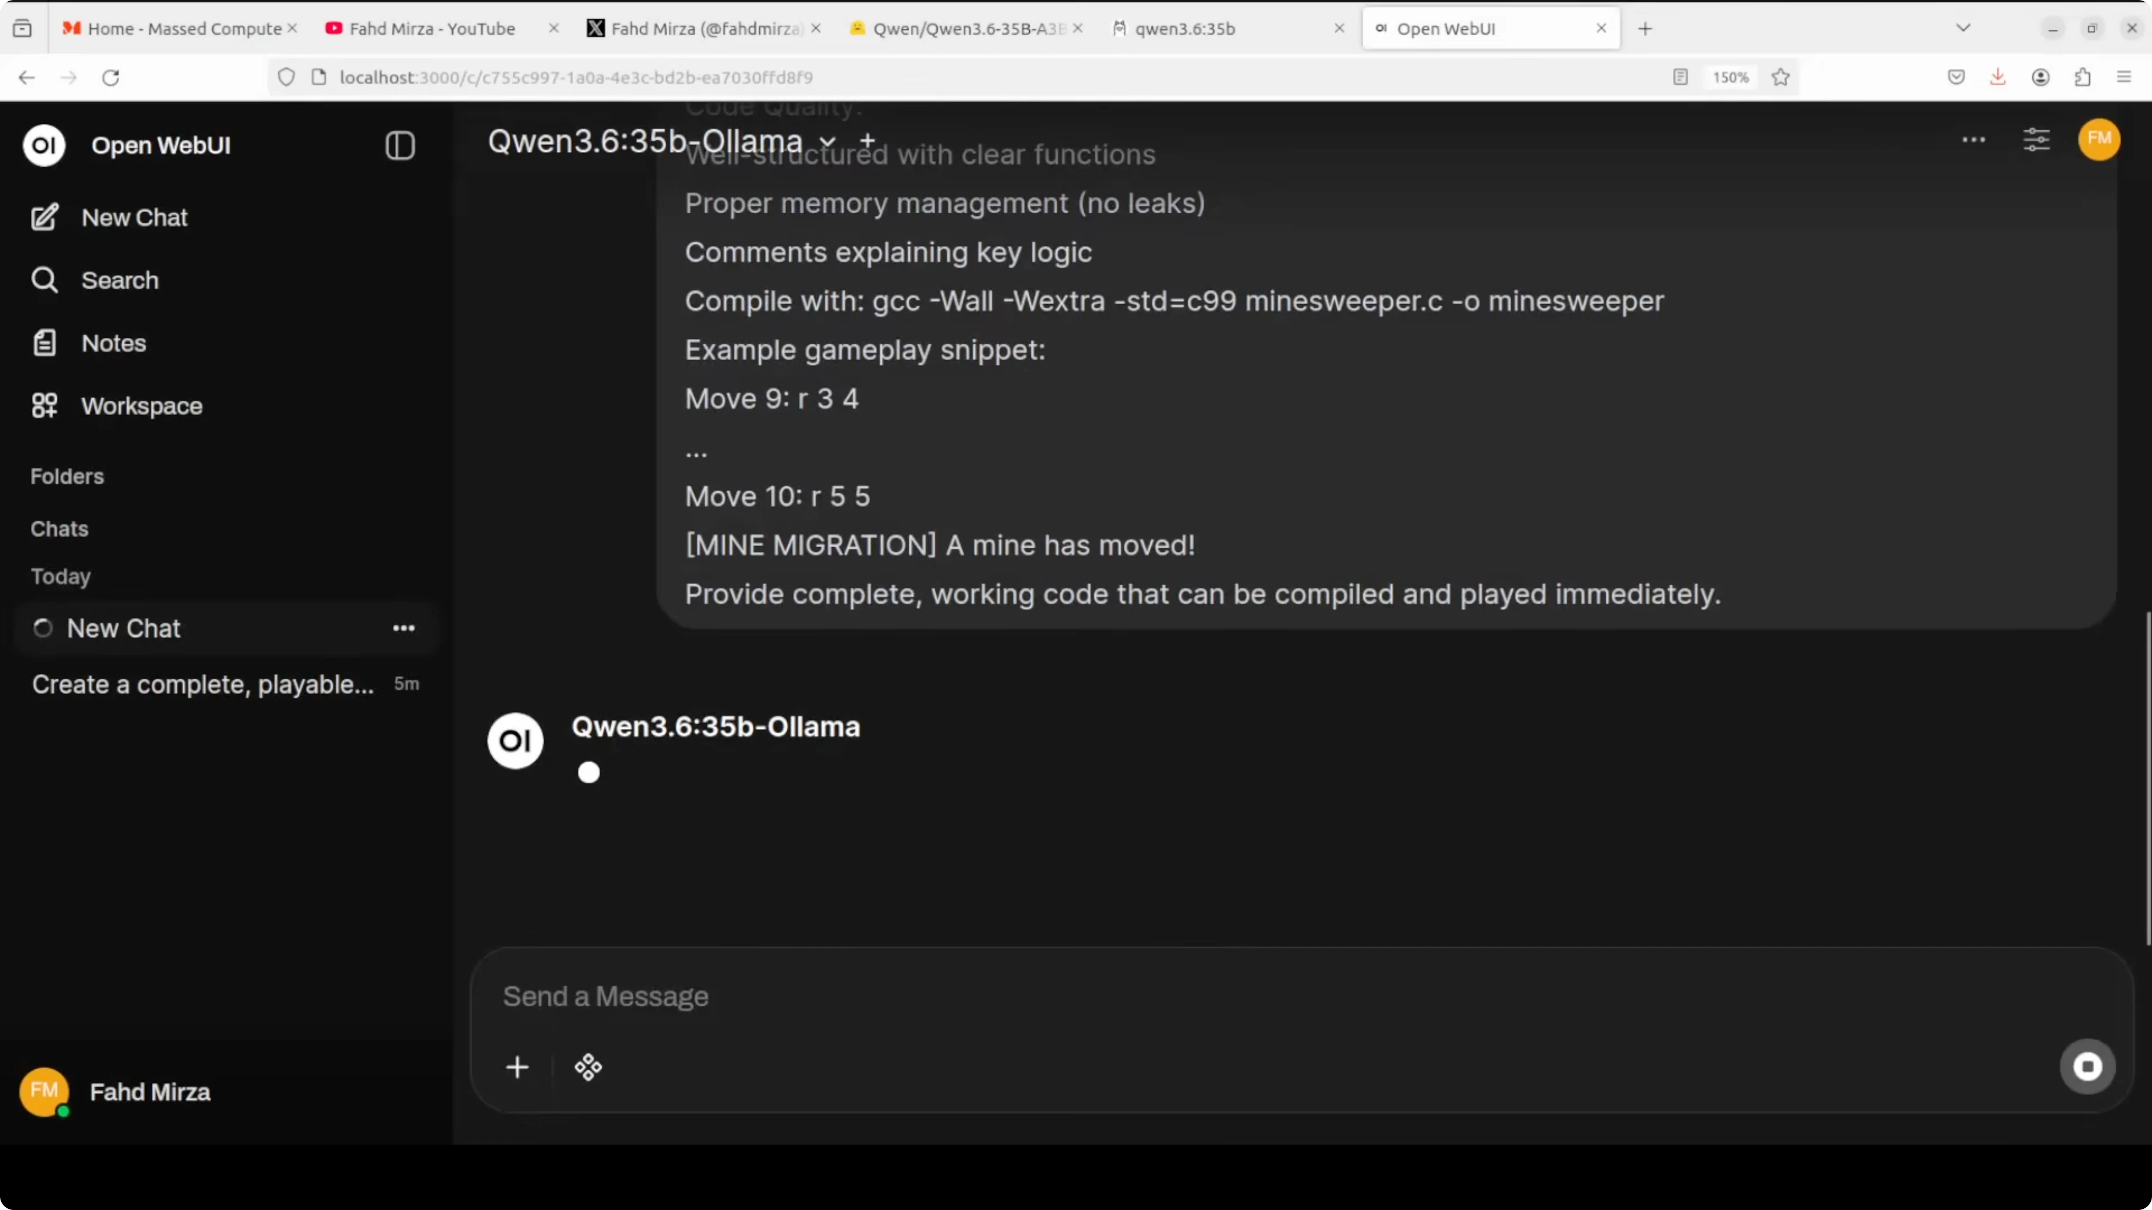The width and height of the screenshot is (2152, 1210).
Task: Switch to Fahd Mirza - YouTube tab
Action: tap(431, 29)
